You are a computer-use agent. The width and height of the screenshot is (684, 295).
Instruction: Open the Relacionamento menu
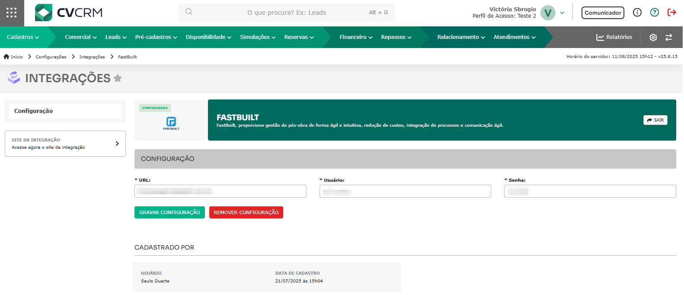461,37
